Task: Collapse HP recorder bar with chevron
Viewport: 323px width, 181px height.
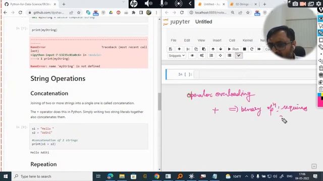Action: pyautogui.click(x=190, y=4)
